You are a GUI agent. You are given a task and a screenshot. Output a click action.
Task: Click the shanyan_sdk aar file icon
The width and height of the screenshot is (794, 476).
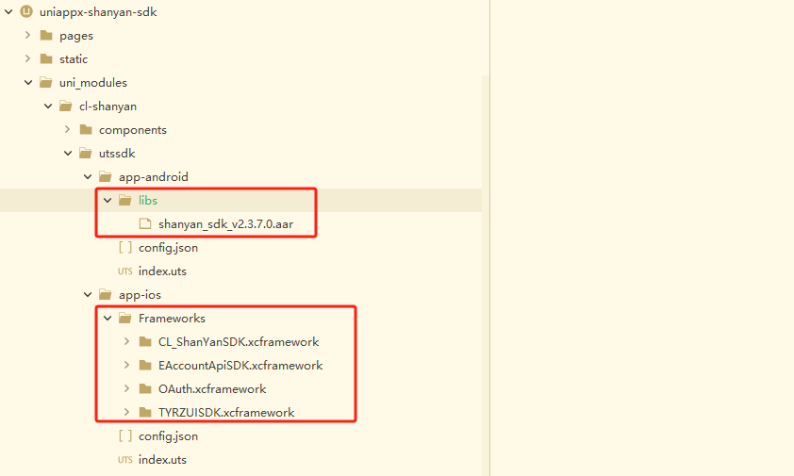click(145, 223)
